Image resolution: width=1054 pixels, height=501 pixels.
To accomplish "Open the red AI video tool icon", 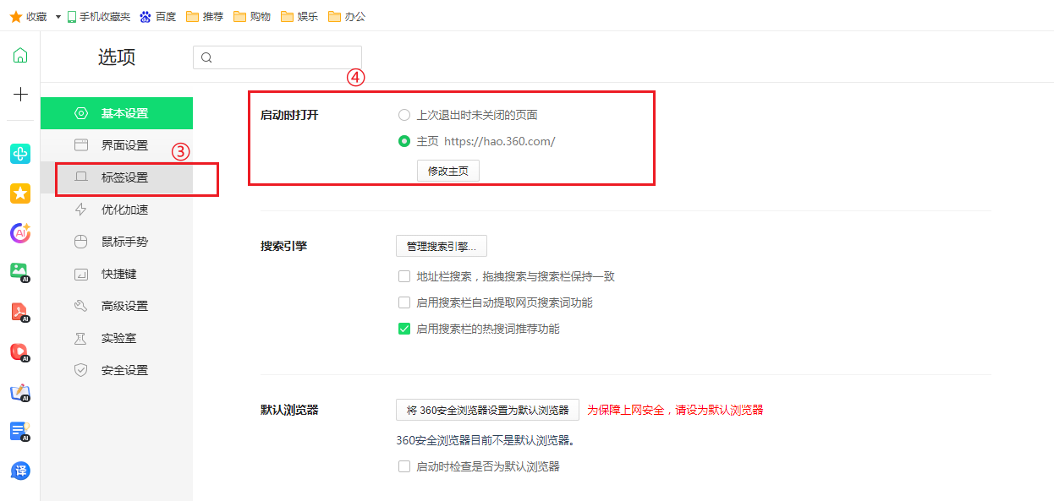I will pos(19,352).
